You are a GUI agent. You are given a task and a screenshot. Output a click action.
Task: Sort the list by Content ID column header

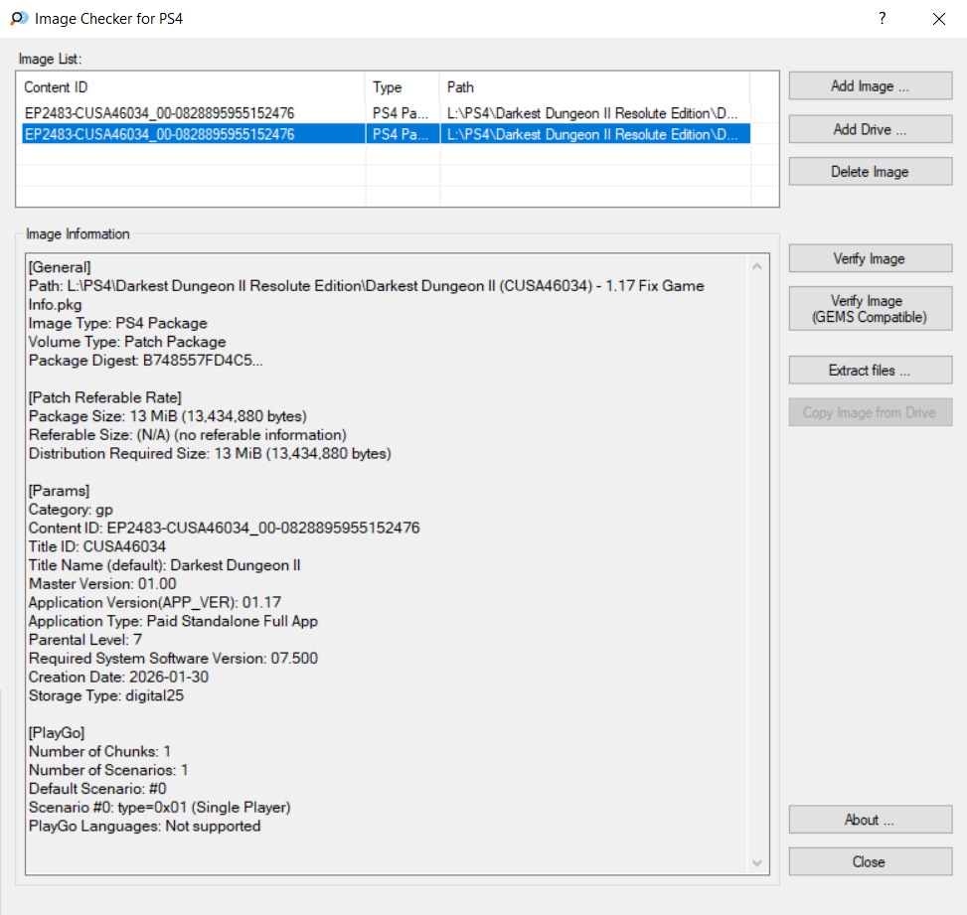pyautogui.click(x=194, y=87)
